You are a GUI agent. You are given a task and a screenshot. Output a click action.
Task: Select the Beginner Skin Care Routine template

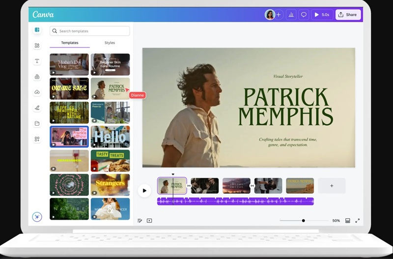(110, 64)
